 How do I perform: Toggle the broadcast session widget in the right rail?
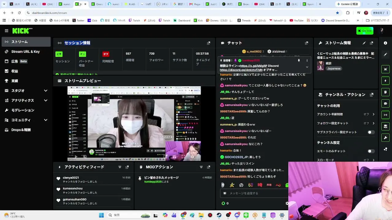pyautogui.click(x=386, y=115)
